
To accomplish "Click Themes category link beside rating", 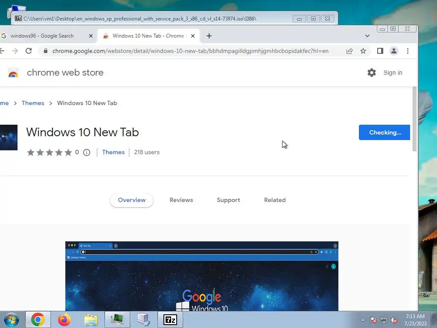I will 113,152.
